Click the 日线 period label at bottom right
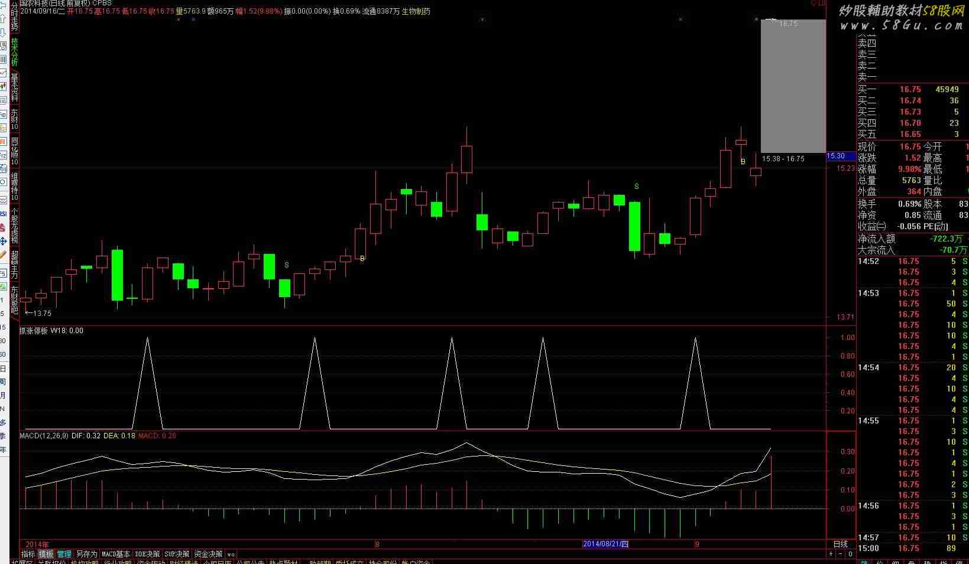The height and width of the screenshot is (564, 969). coord(840,544)
